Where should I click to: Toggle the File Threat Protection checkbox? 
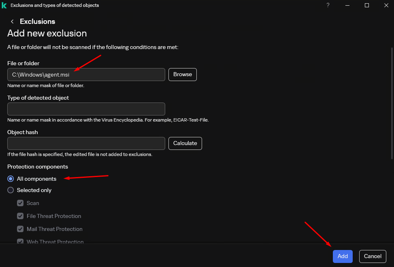20,216
